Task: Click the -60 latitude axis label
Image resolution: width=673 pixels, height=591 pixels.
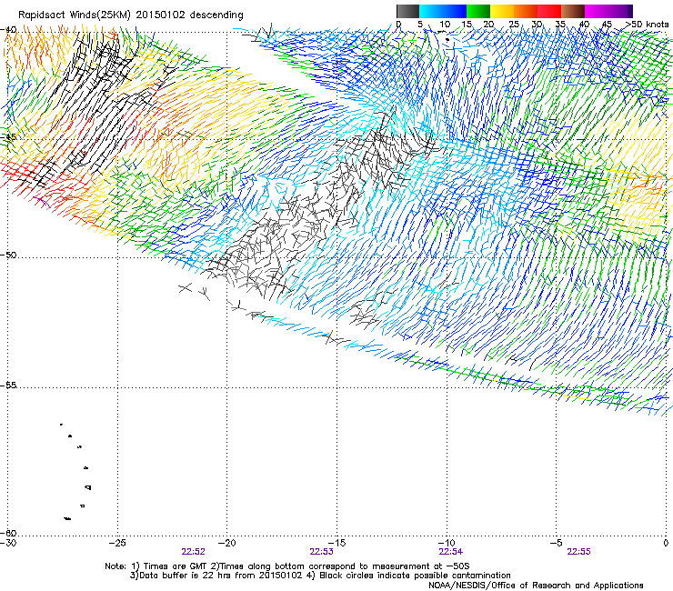Action: click(8, 533)
